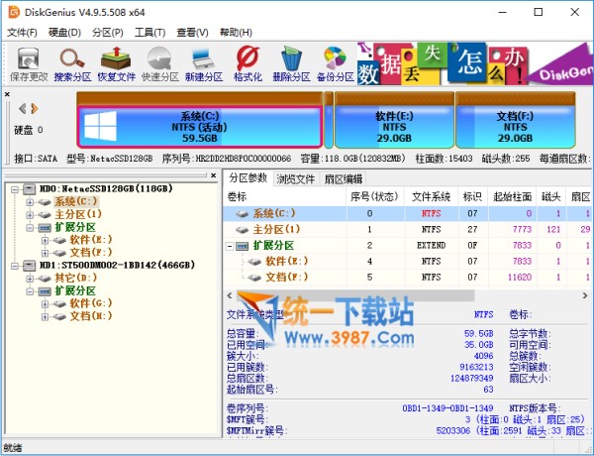Click the Save Changes (保存更改) toolbar icon
Screen dimensions: 594x456
point(28,63)
